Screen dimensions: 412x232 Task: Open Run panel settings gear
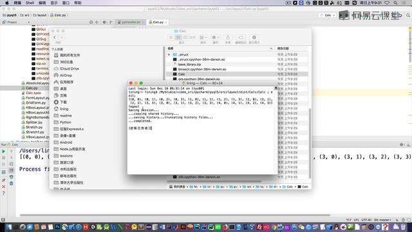402,144
